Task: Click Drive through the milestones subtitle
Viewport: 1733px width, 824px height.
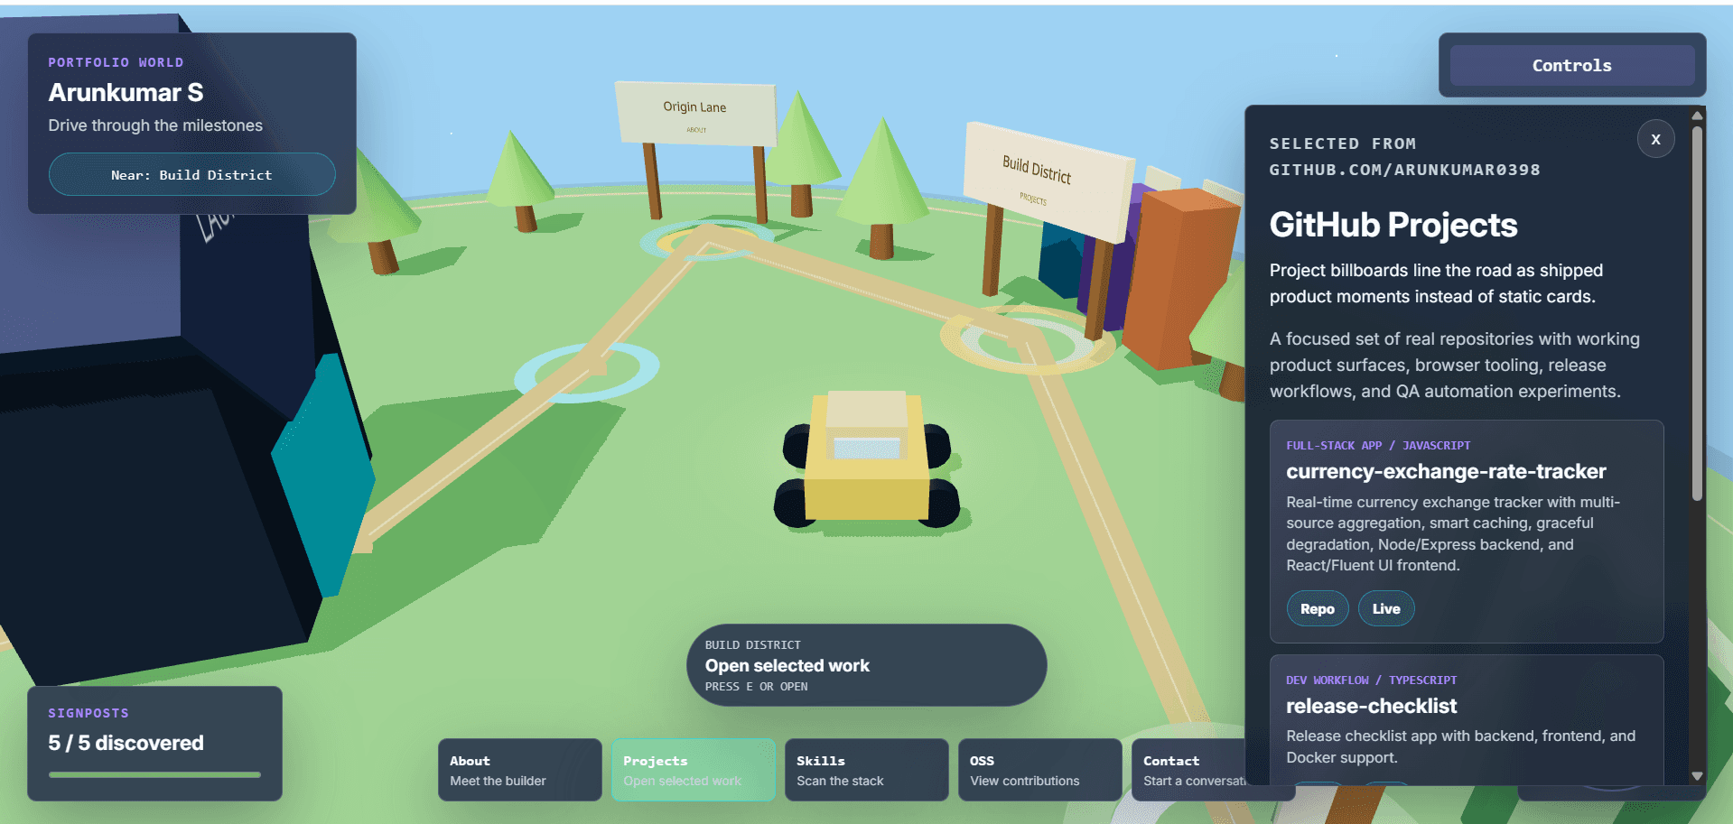Action: [x=155, y=125]
